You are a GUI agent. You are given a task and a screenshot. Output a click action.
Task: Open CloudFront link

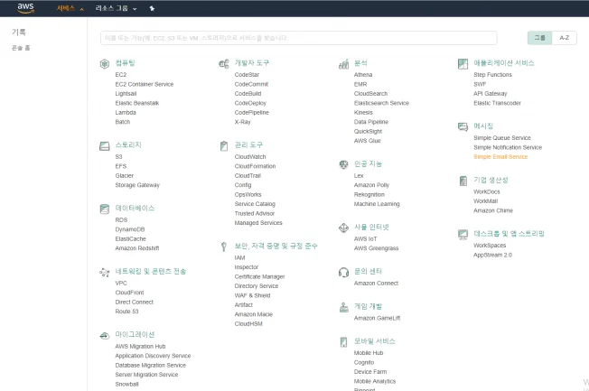point(129,293)
